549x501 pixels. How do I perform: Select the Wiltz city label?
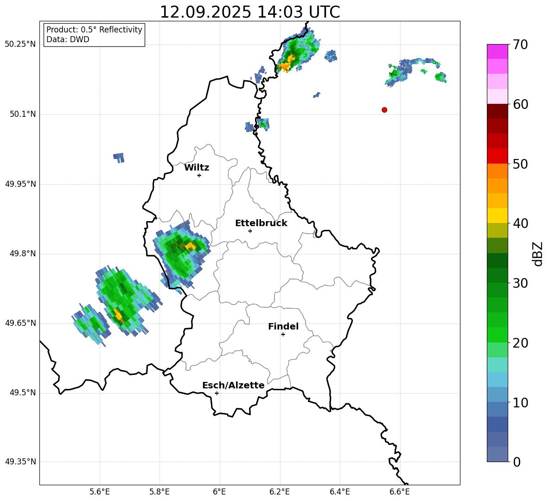click(197, 168)
